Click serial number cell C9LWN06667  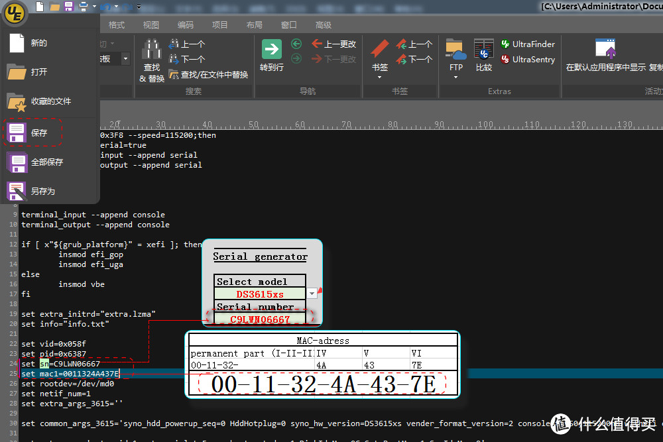tap(260, 319)
